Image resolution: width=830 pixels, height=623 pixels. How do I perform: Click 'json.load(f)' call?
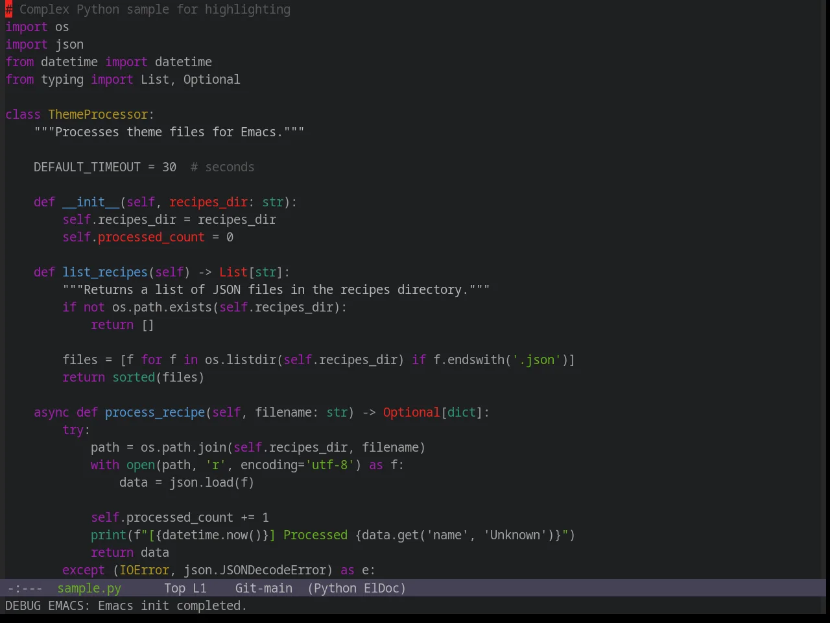(x=212, y=482)
